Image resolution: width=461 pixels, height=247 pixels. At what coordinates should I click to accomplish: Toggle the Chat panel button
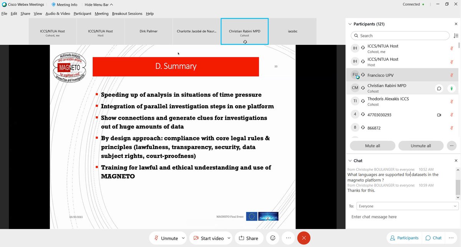tap(433, 238)
